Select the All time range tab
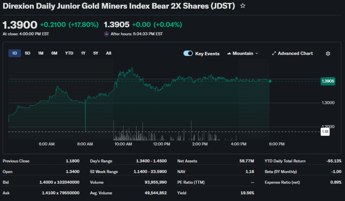345x201 pixels. pos(108,53)
